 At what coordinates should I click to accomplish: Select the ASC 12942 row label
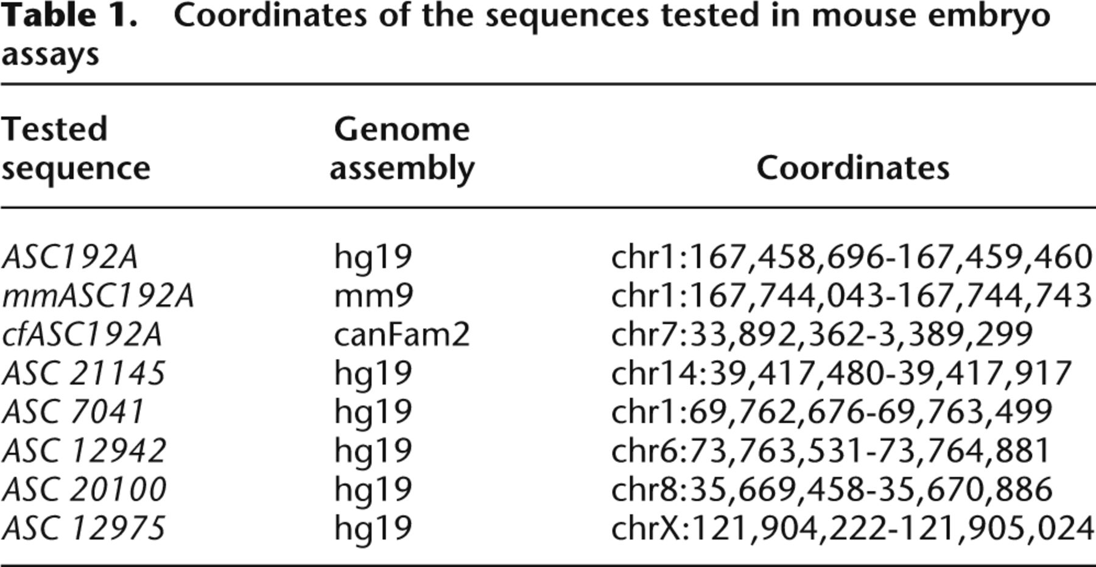pos(84,451)
